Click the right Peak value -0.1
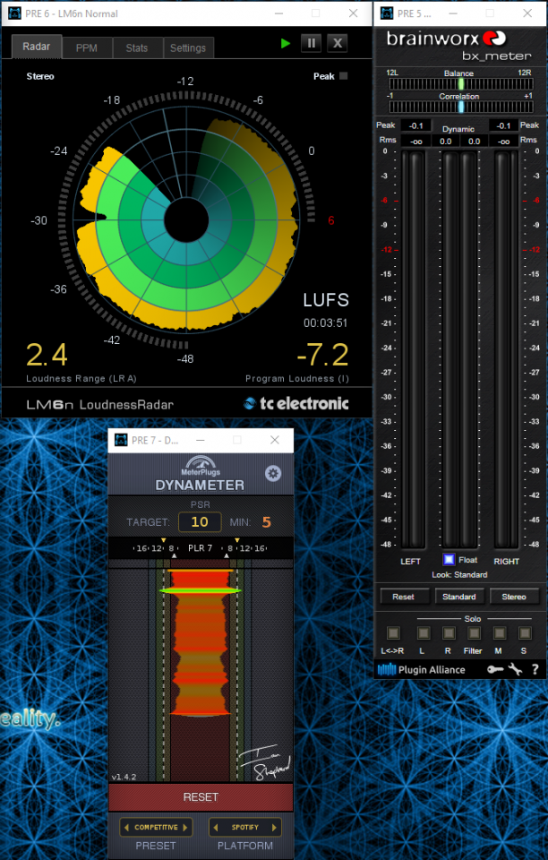 pos(503,125)
